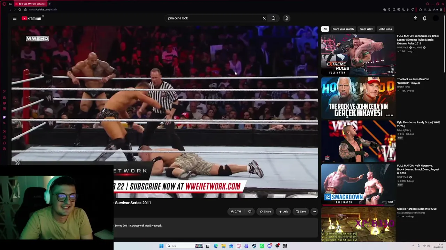Open WhatsApp from the taskbar
Image resolution: width=446 pixels, height=250 pixels.
click(x=262, y=246)
